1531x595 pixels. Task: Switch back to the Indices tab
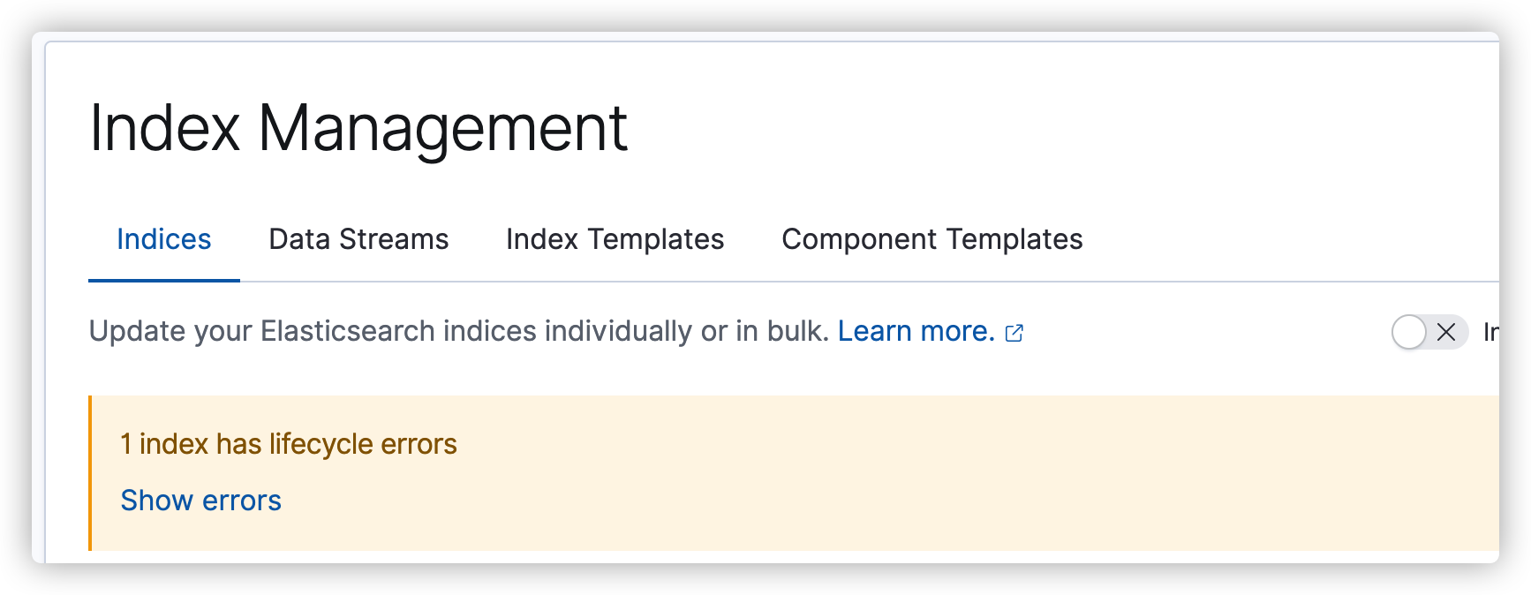pos(163,239)
